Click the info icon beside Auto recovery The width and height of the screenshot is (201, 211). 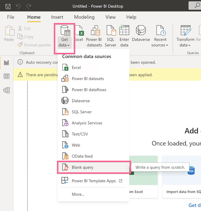coord(20,62)
